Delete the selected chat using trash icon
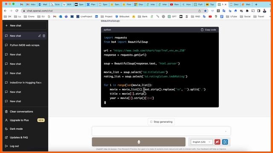The image size is (273, 153). pyautogui.click(x=44, y=36)
